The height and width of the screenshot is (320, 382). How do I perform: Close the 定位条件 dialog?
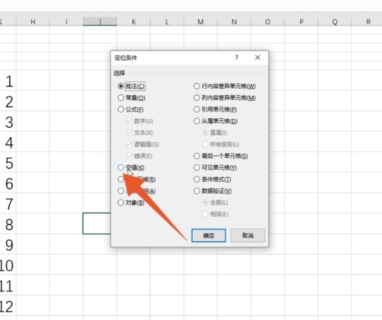[257, 57]
